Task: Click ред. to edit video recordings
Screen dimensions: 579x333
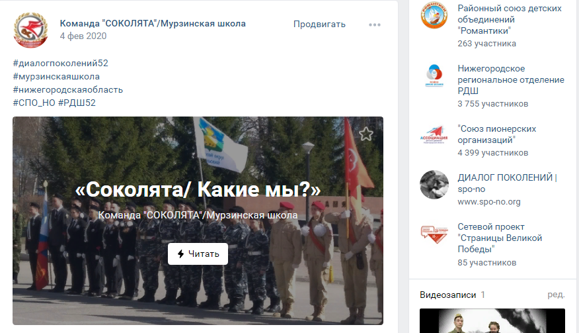Action: tap(556, 295)
